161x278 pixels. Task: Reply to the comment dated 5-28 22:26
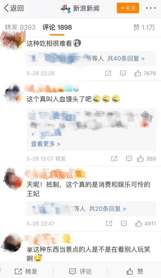123,73
